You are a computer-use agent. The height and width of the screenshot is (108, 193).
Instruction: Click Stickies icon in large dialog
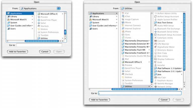(x=123, y=77)
